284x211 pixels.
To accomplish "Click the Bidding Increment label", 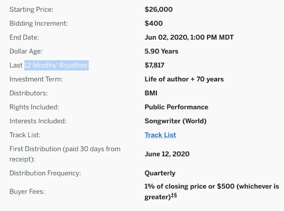I will (39, 23).
